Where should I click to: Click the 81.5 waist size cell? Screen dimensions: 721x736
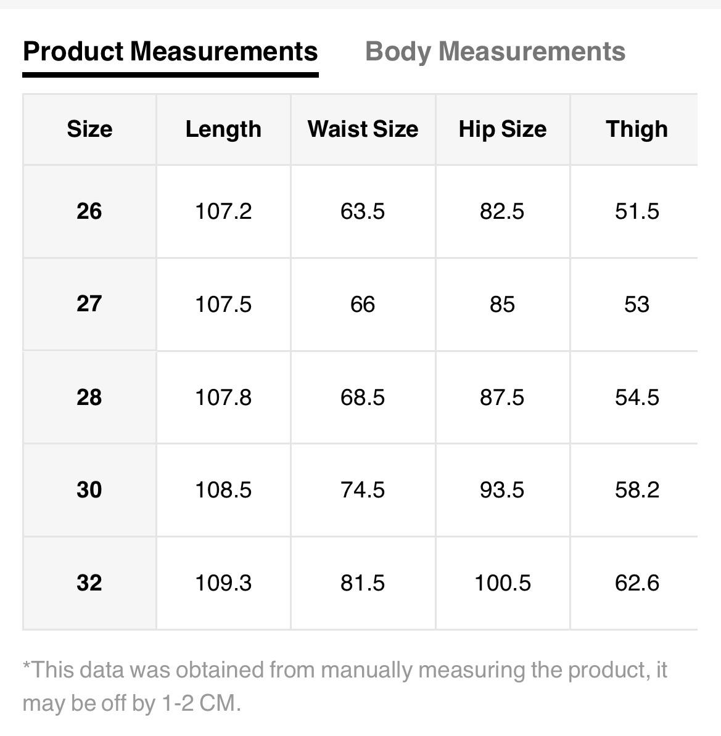[363, 583]
